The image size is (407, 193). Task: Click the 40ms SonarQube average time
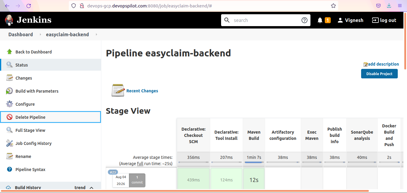pos(362,157)
